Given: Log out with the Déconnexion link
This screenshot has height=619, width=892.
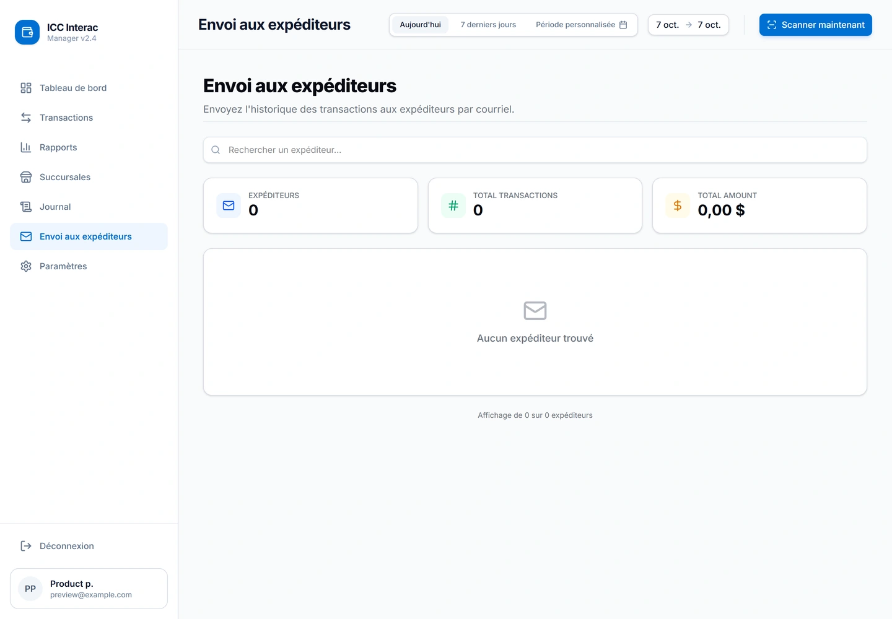Looking at the screenshot, I should point(89,546).
